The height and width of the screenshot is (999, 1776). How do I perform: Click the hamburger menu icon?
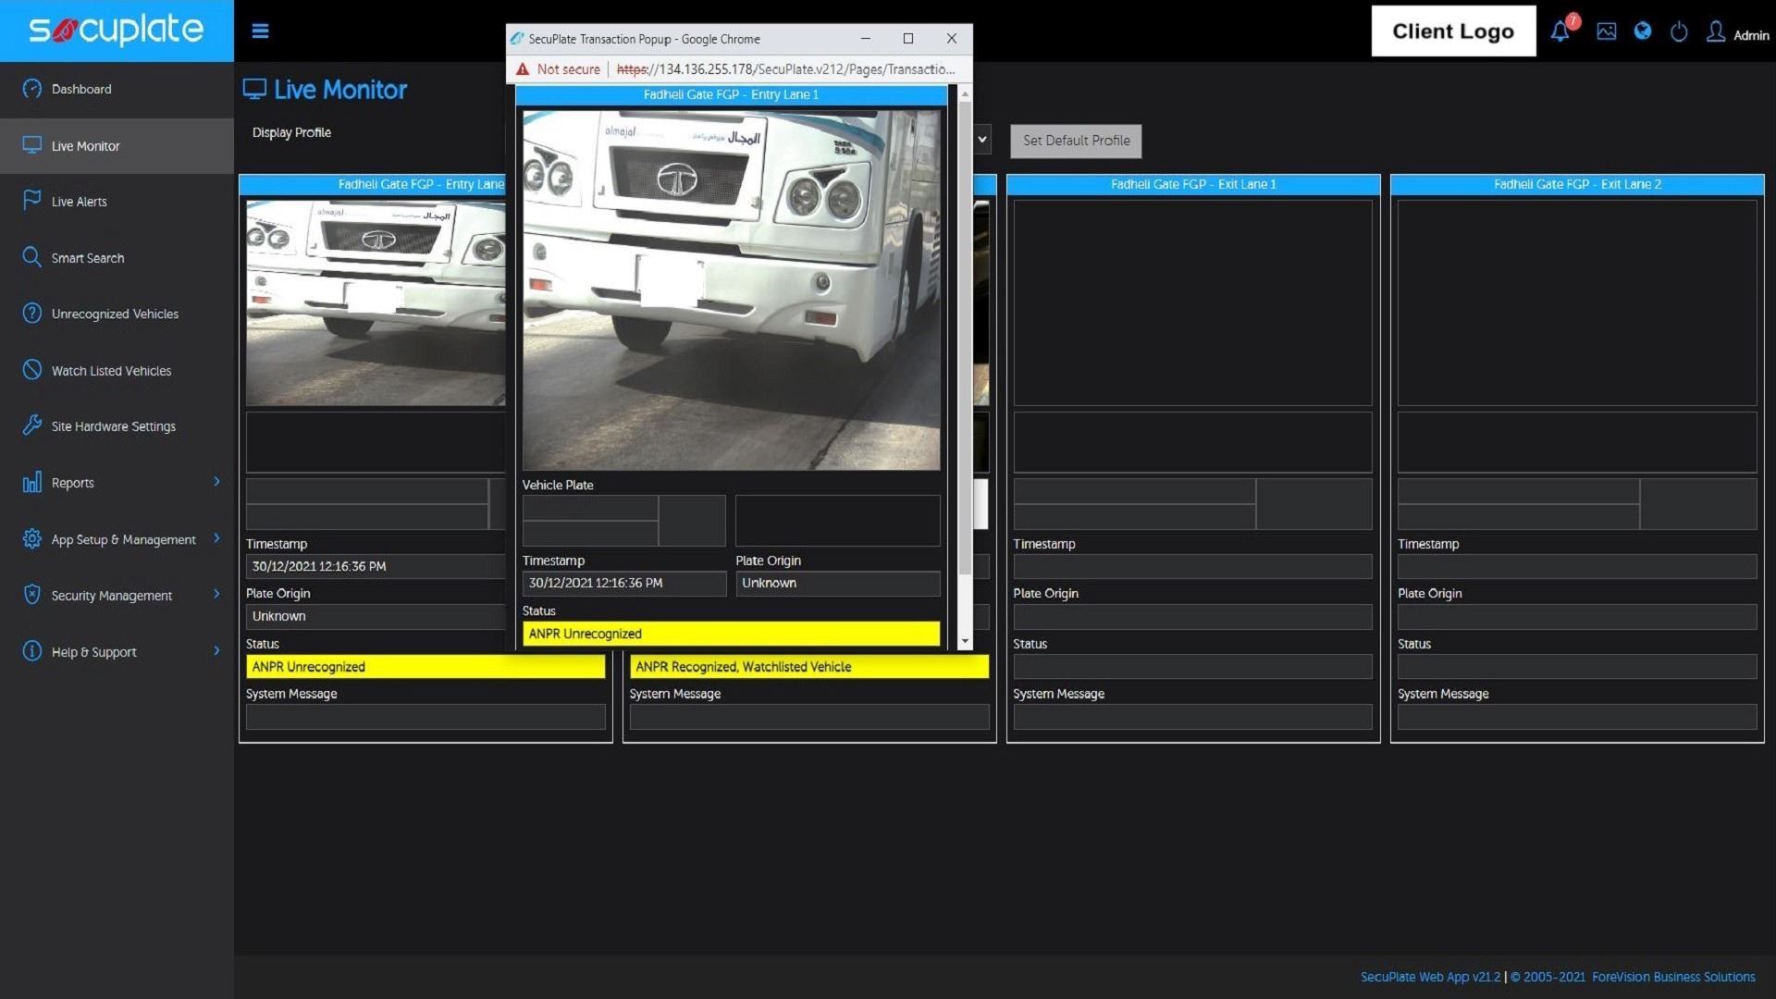click(x=260, y=31)
